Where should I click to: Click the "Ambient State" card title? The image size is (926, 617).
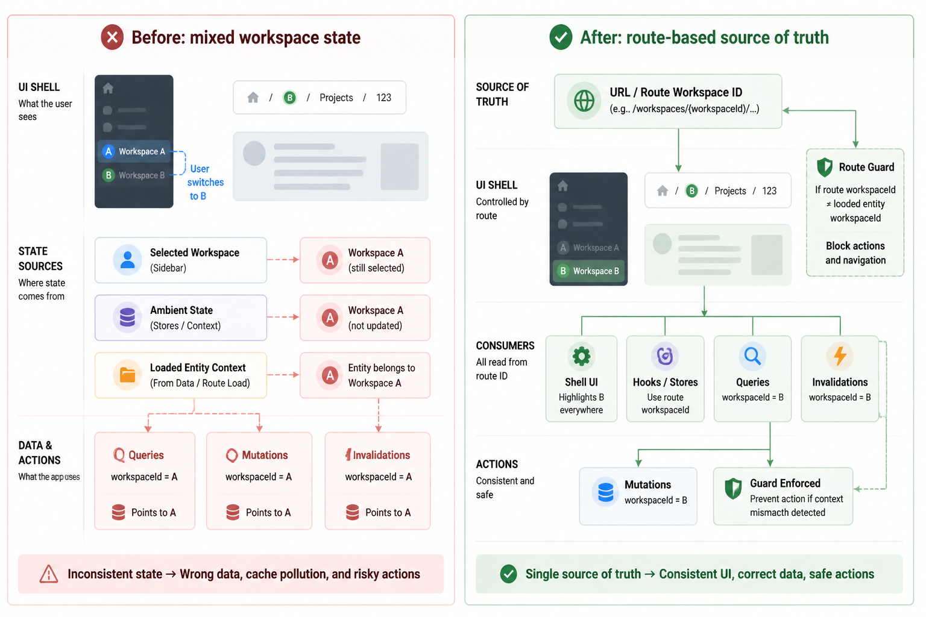181,310
